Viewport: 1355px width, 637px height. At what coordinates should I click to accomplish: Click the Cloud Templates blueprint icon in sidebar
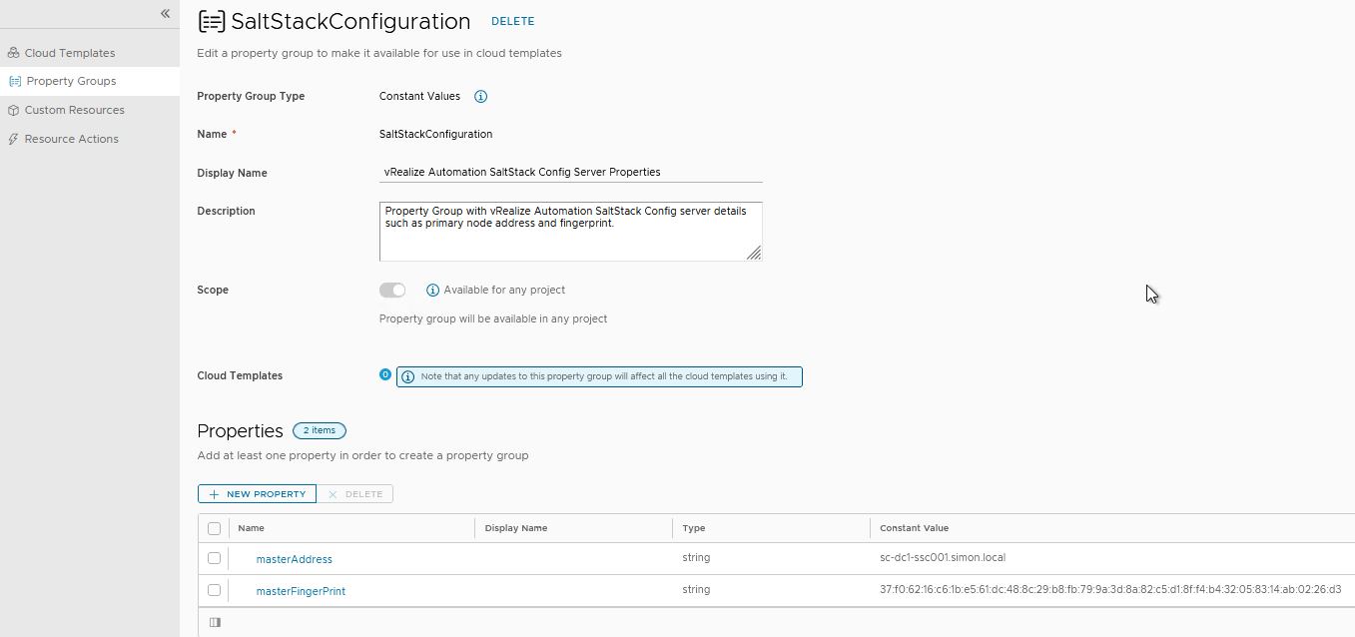point(13,52)
